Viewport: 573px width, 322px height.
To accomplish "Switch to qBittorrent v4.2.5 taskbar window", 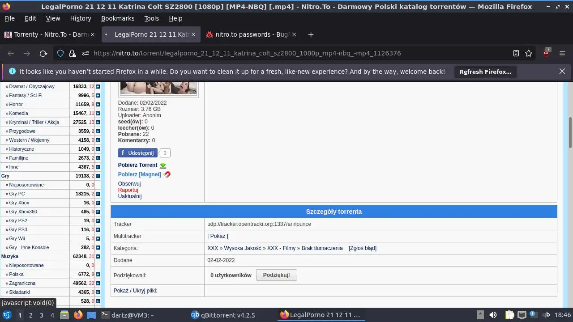I will tap(223, 315).
